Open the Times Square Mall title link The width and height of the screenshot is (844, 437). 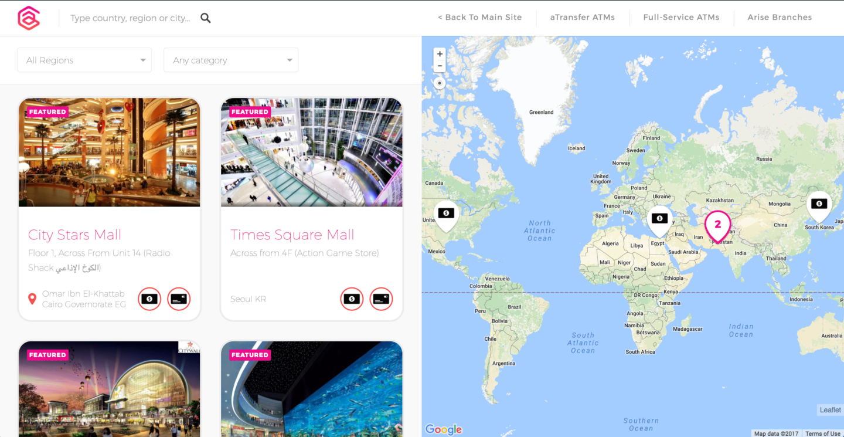292,235
